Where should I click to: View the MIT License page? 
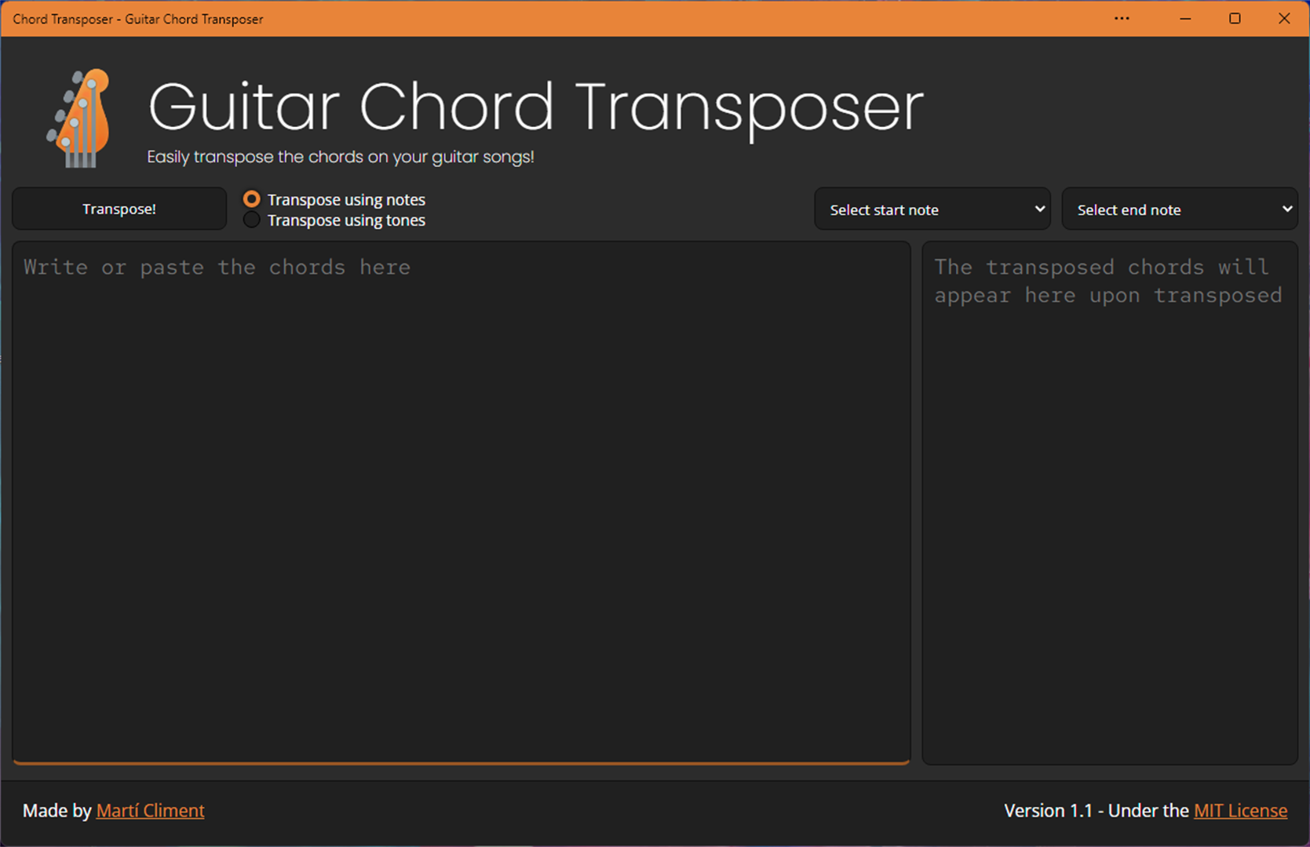[x=1241, y=810]
